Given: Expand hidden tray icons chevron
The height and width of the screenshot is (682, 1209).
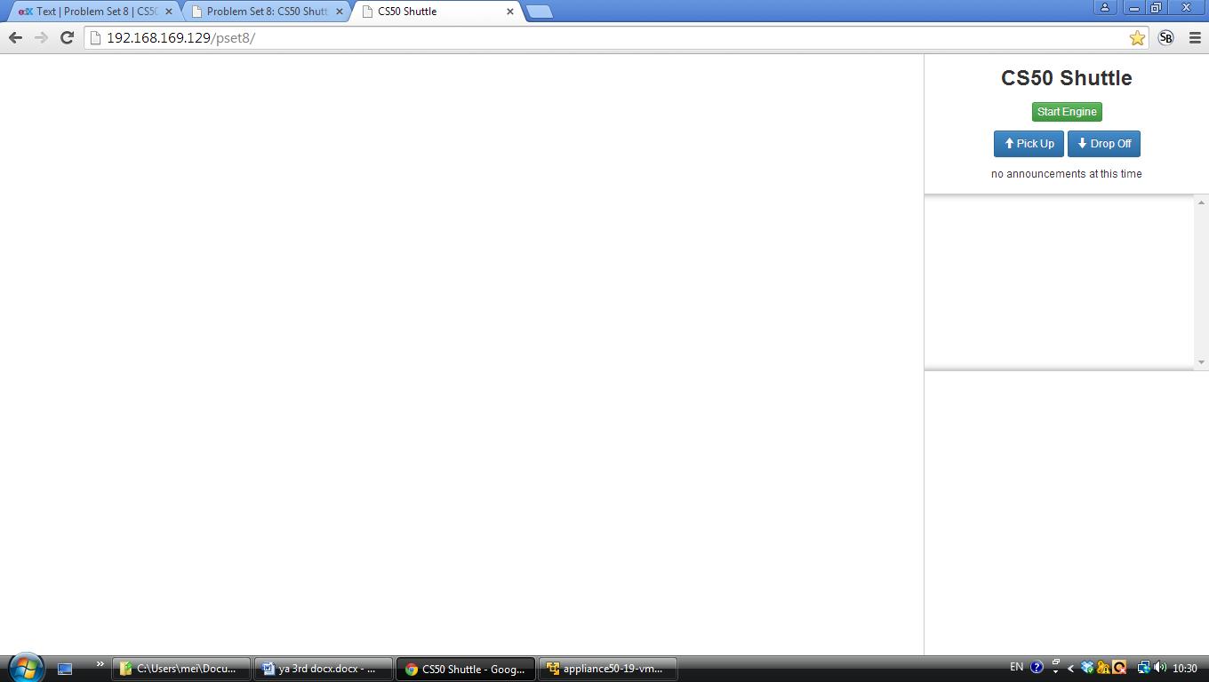Looking at the screenshot, I should 1070,669.
